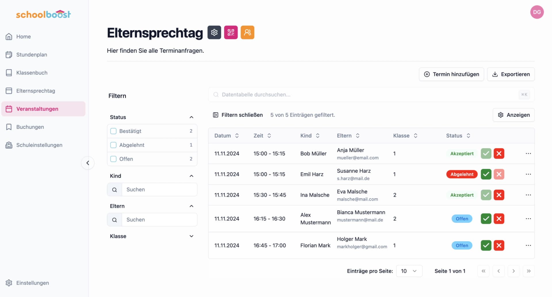Check the Bestätigt status filter
Image resolution: width=552 pixels, height=297 pixels.
pos(113,131)
